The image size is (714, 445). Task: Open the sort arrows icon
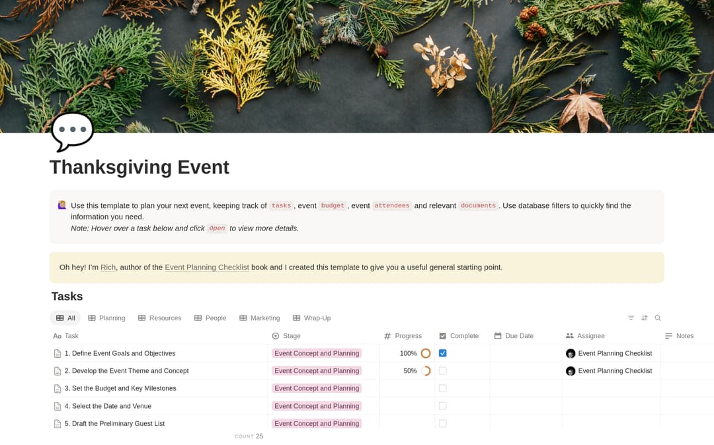[645, 318]
